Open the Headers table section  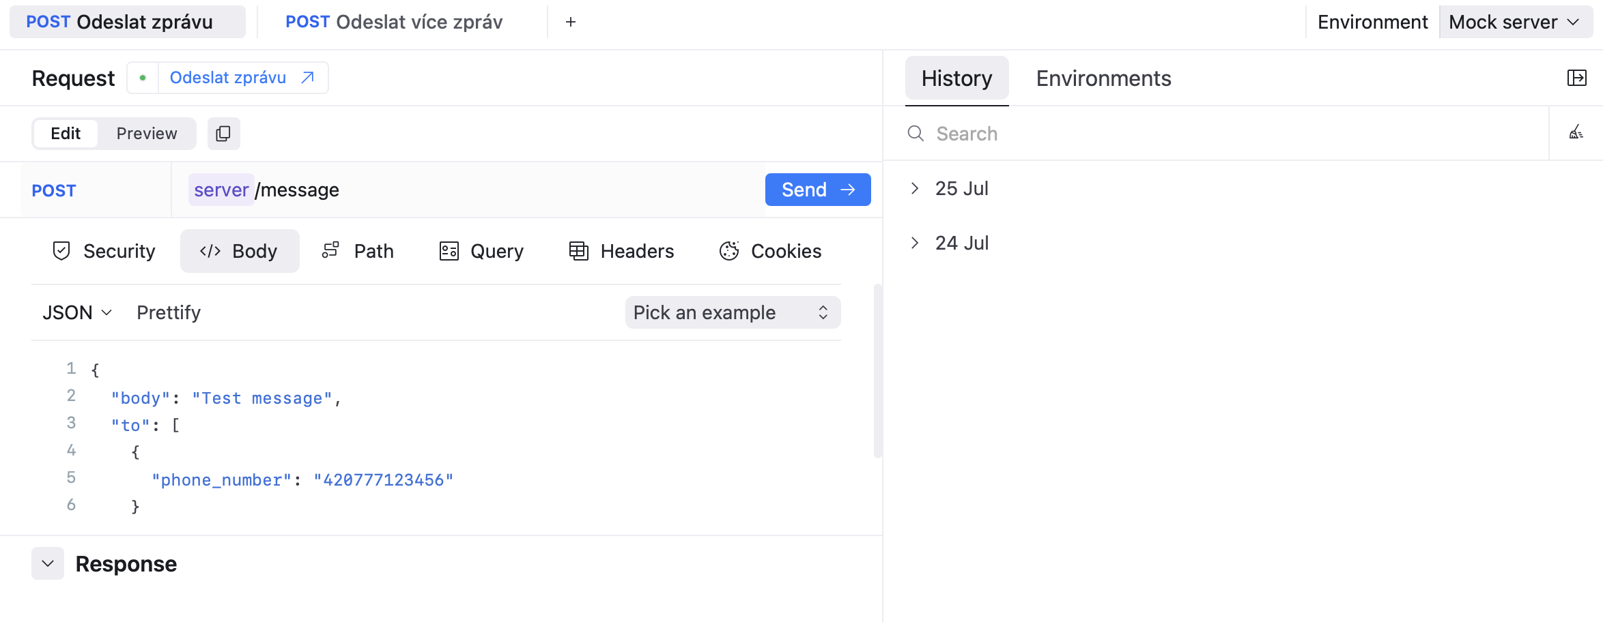621,251
